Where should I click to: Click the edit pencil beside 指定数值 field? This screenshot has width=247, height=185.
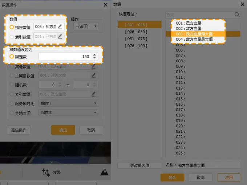point(60,26)
